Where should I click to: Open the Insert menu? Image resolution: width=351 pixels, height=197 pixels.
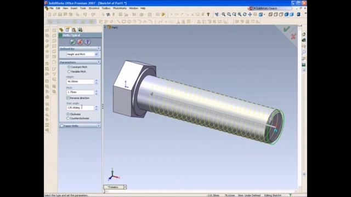point(74,8)
